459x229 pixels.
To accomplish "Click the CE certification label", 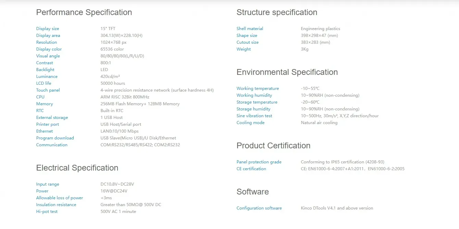I will [x=251, y=169].
